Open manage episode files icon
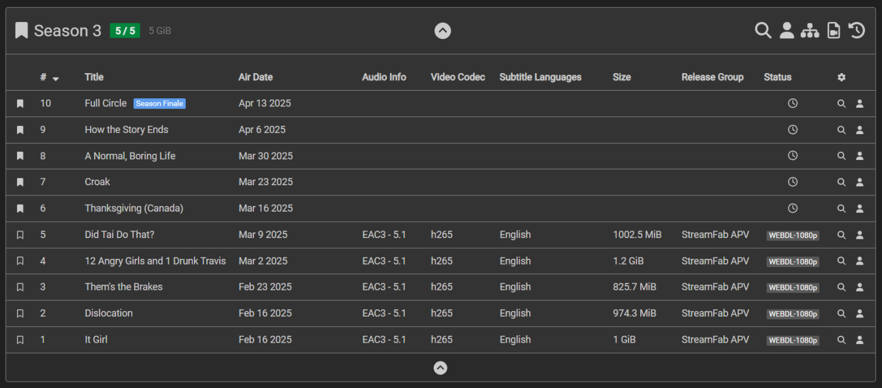Viewport: 882px width, 388px height. coord(833,30)
